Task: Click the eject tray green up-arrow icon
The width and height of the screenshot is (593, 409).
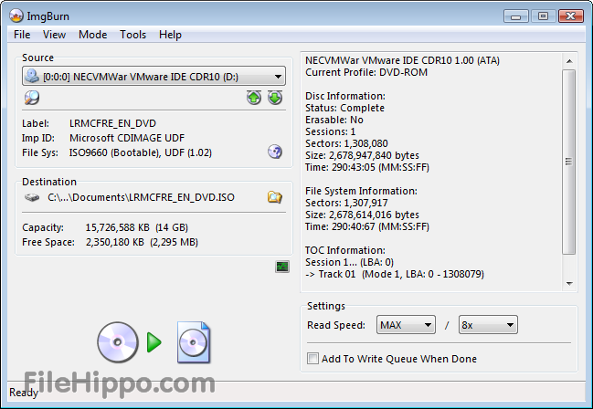Action: 254,98
